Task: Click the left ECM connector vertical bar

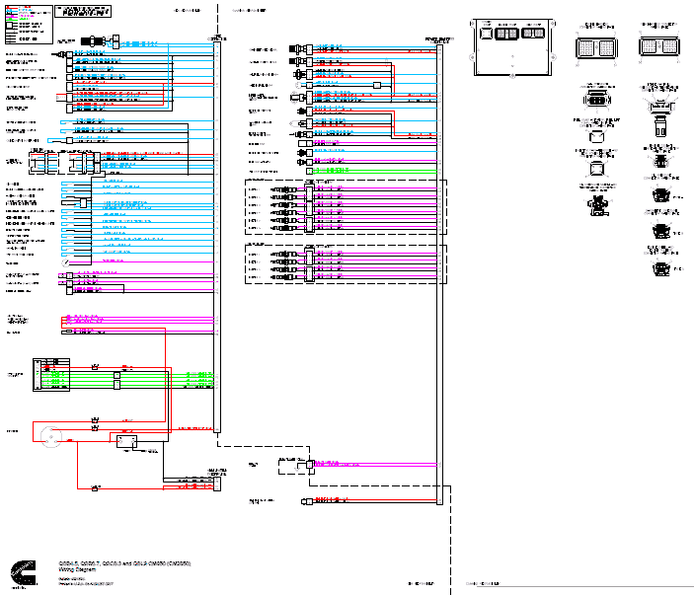Action: tap(217, 237)
